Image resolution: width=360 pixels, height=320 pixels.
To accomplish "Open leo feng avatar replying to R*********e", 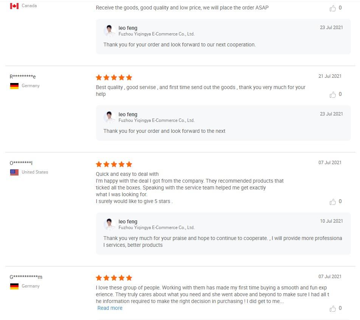I will [x=109, y=117].
